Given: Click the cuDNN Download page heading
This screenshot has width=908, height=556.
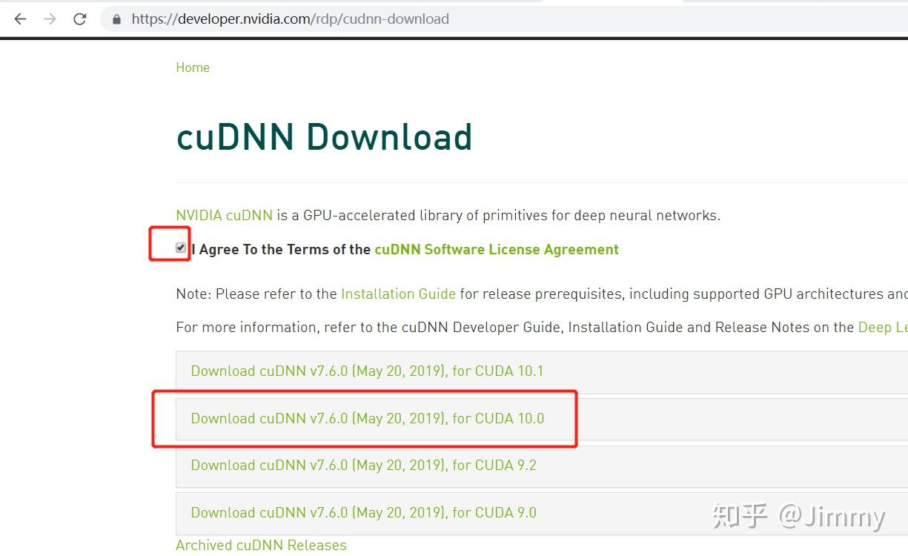Looking at the screenshot, I should 324,137.
